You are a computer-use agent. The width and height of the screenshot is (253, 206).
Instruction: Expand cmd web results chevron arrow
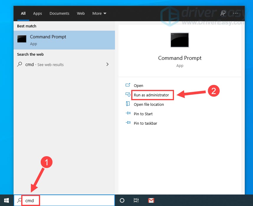[x=107, y=64]
